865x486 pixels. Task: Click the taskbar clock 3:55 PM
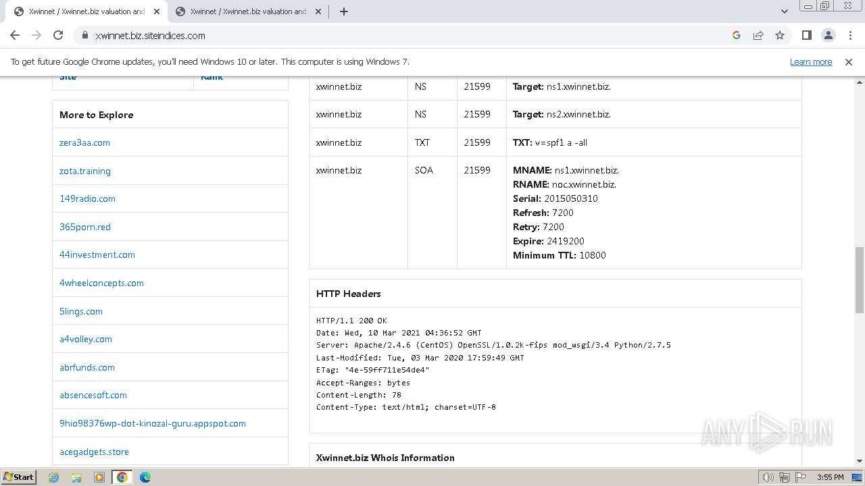(x=830, y=477)
